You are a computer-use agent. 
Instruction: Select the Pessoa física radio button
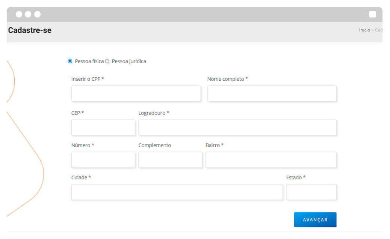tap(70, 61)
